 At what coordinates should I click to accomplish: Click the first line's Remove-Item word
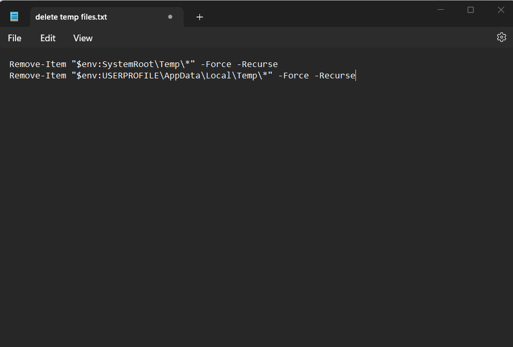[38, 64]
